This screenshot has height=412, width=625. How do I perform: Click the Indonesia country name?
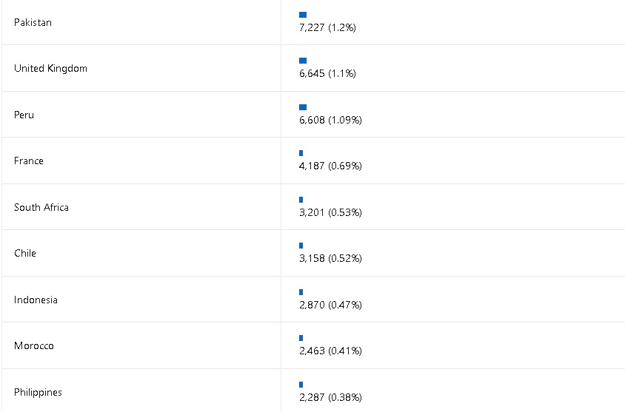tap(36, 300)
